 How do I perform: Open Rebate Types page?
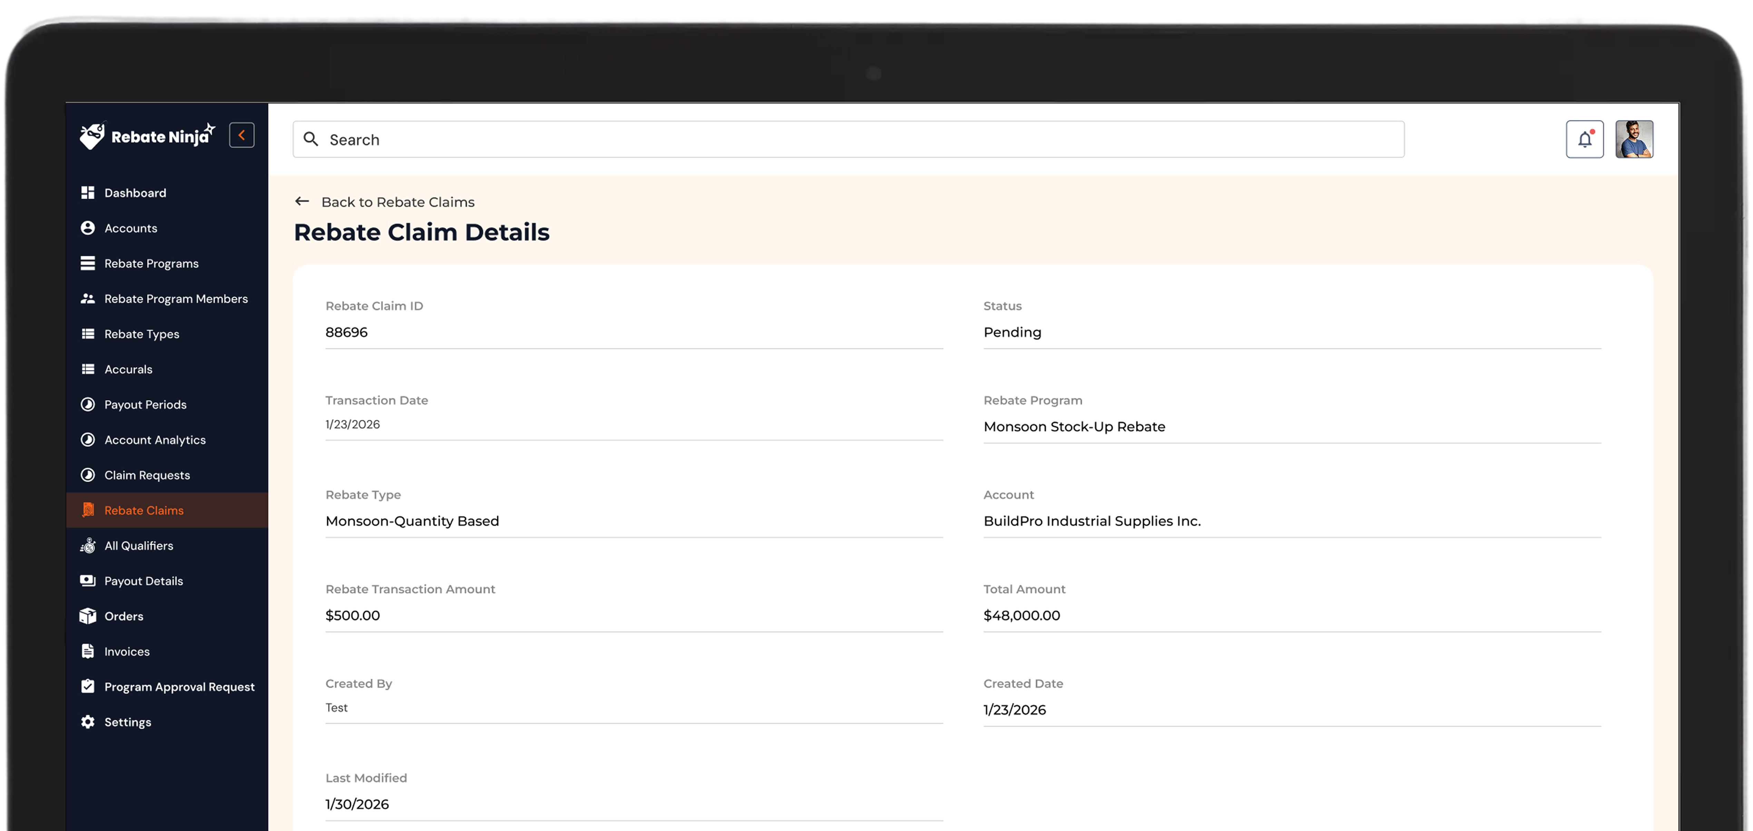167,334
